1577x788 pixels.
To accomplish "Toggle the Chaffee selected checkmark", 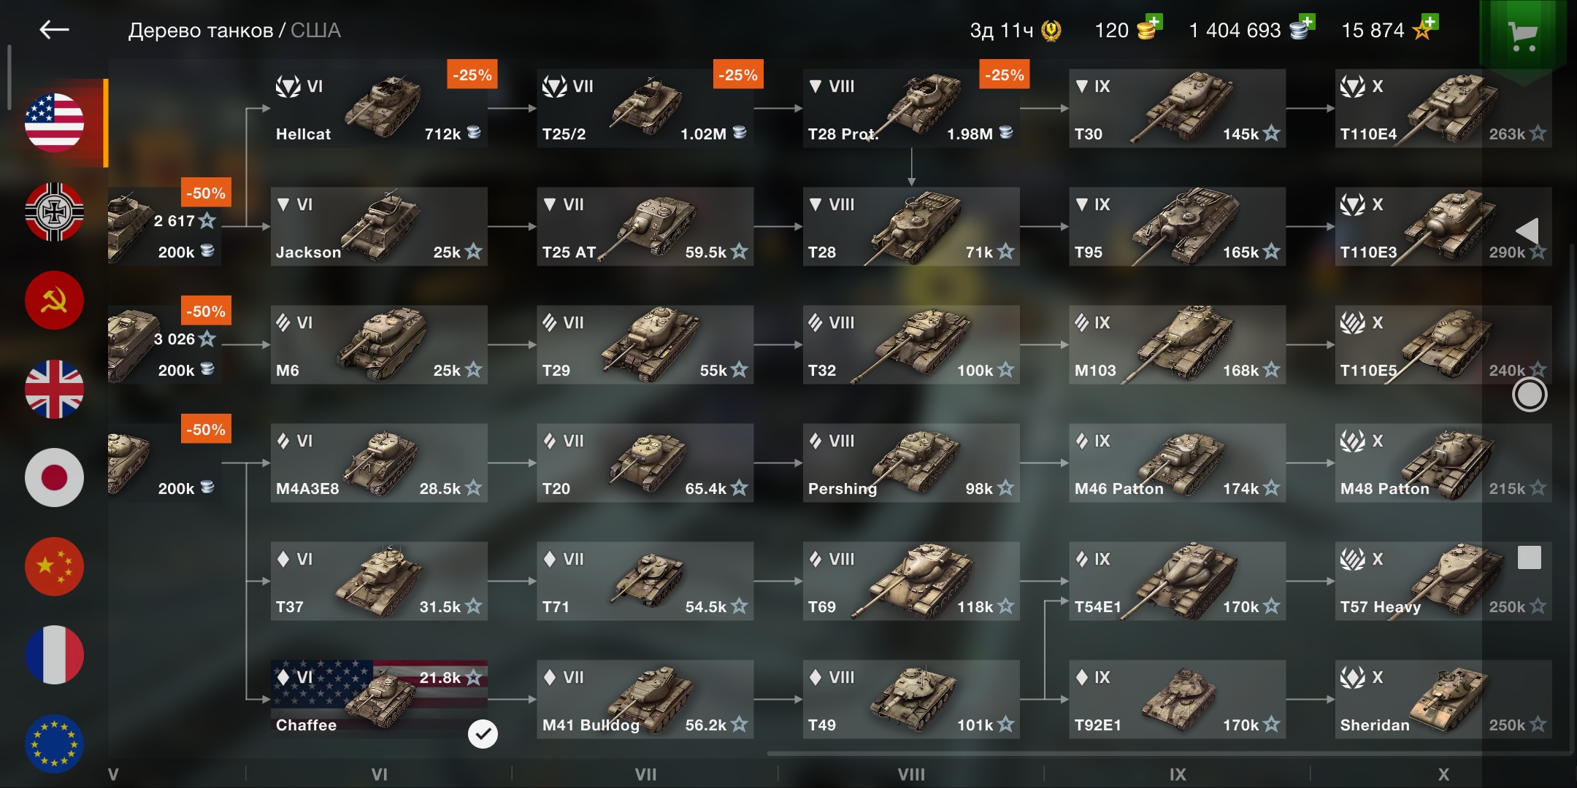I will [x=483, y=734].
